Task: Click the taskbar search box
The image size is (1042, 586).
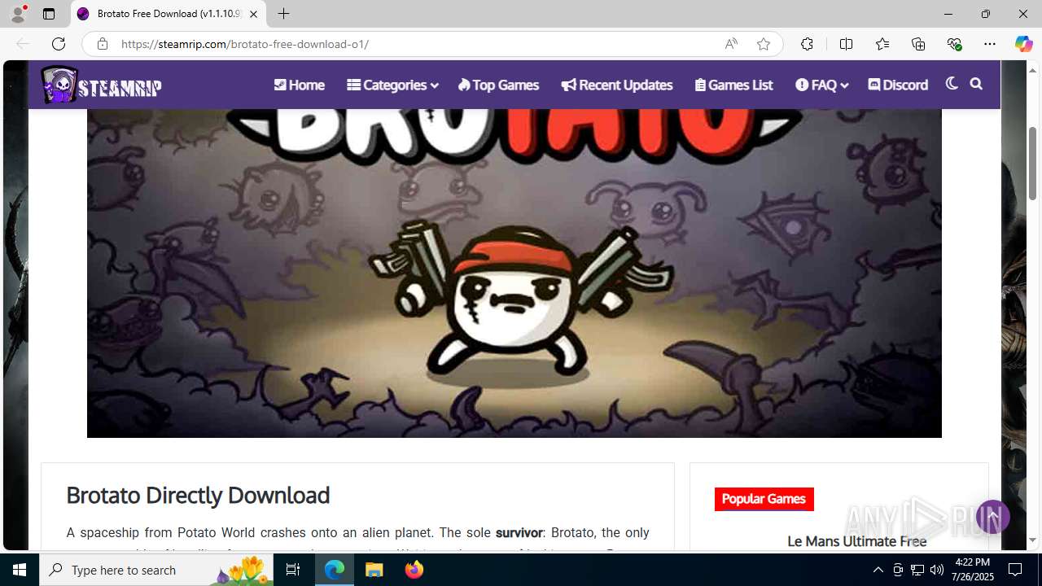Action: point(156,570)
